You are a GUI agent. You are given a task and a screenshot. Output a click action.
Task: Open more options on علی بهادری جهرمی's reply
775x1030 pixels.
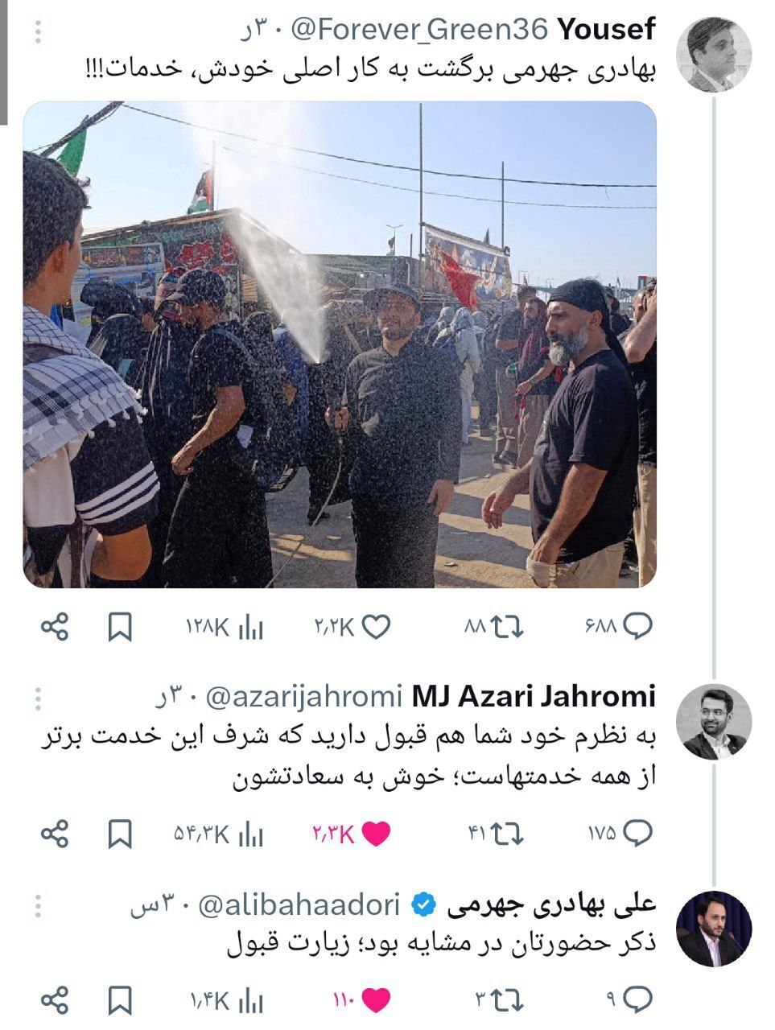click(38, 906)
